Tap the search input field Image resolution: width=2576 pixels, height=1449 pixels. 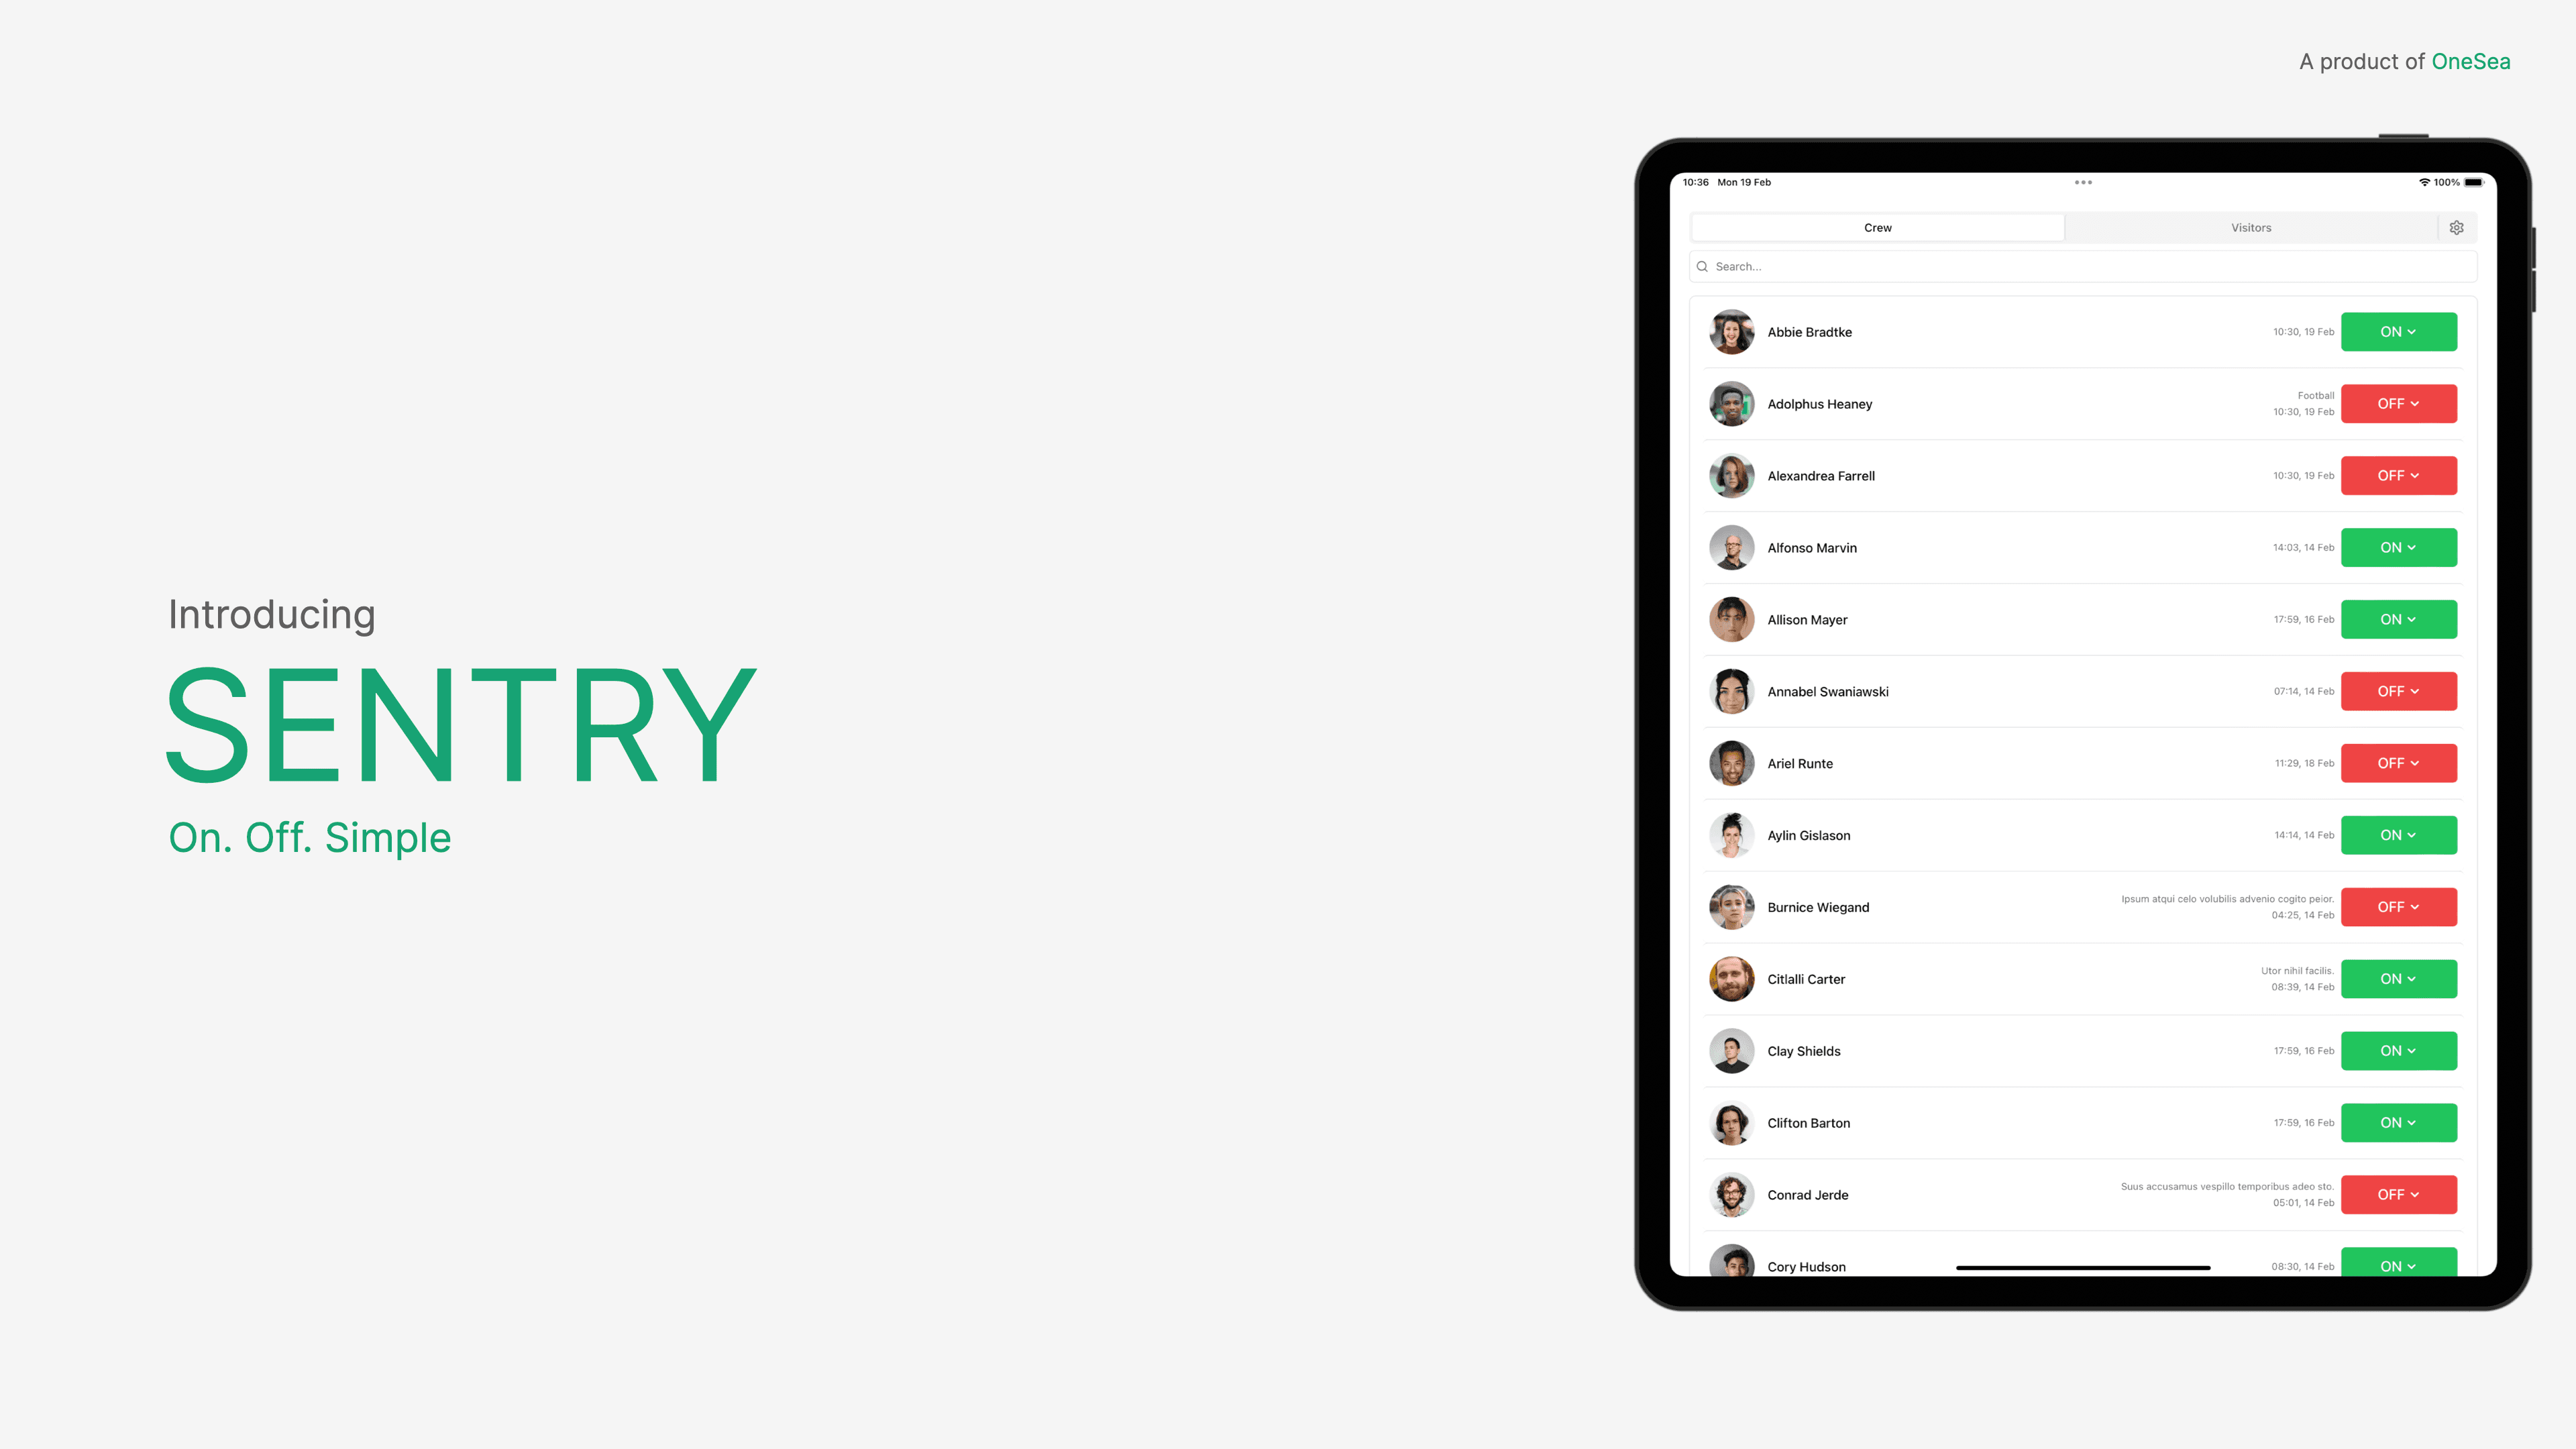[2082, 266]
